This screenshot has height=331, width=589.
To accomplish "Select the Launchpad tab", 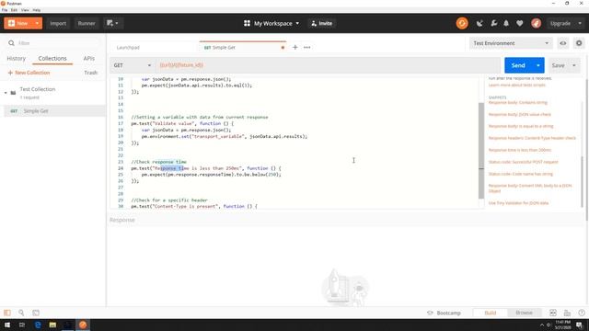I will pyautogui.click(x=128, y=48).
